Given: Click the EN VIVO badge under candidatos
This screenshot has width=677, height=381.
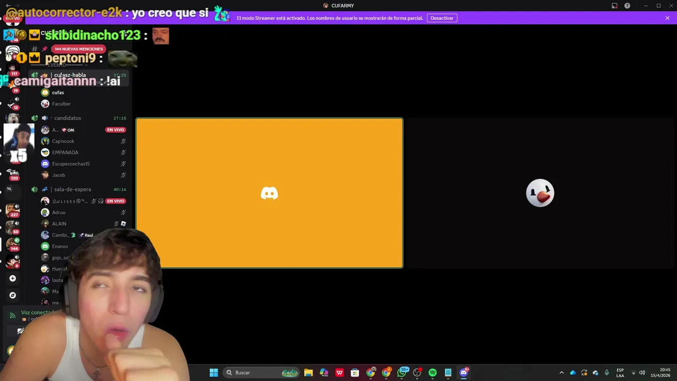Looking at the screenshot, I should click(115, 130).
